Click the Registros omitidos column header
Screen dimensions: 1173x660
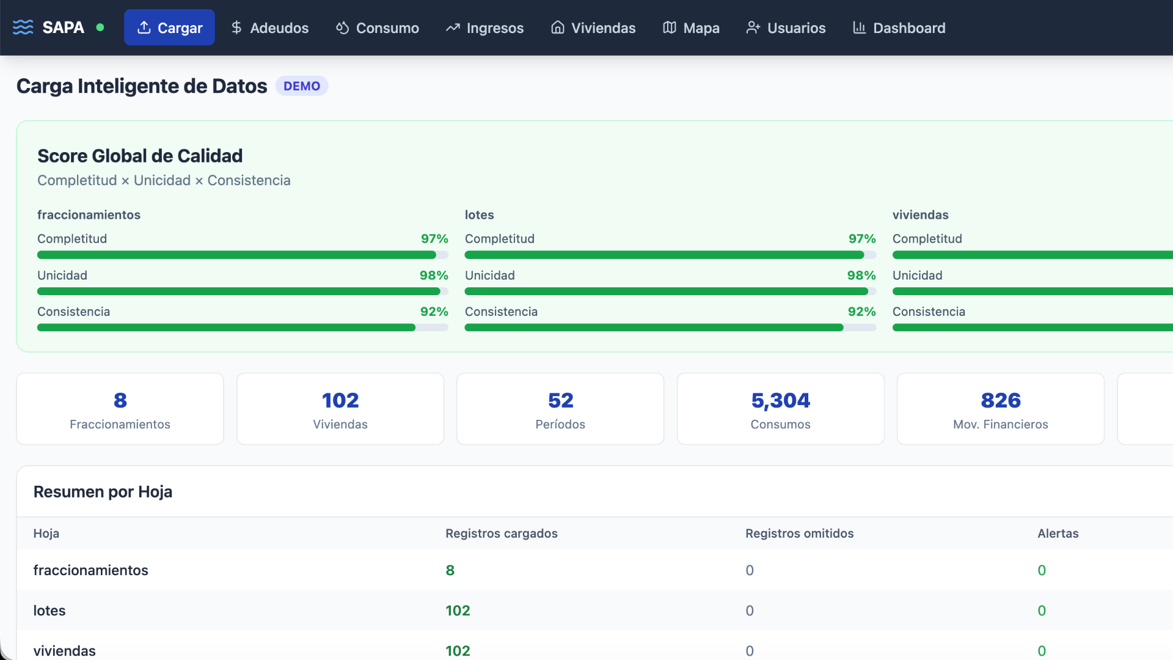pos(800,533)
